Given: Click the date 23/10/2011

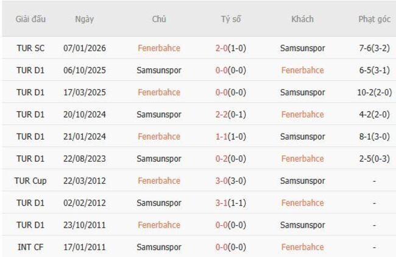Looking at the screenshot, I should pos(84,225).
